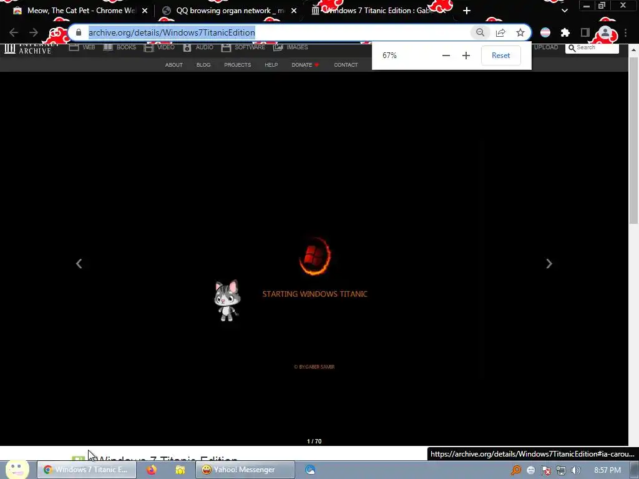Toggle the Chrome side panel
Image resolution: width=639 pixels, height=479 pixels.
tap(585, 32)
